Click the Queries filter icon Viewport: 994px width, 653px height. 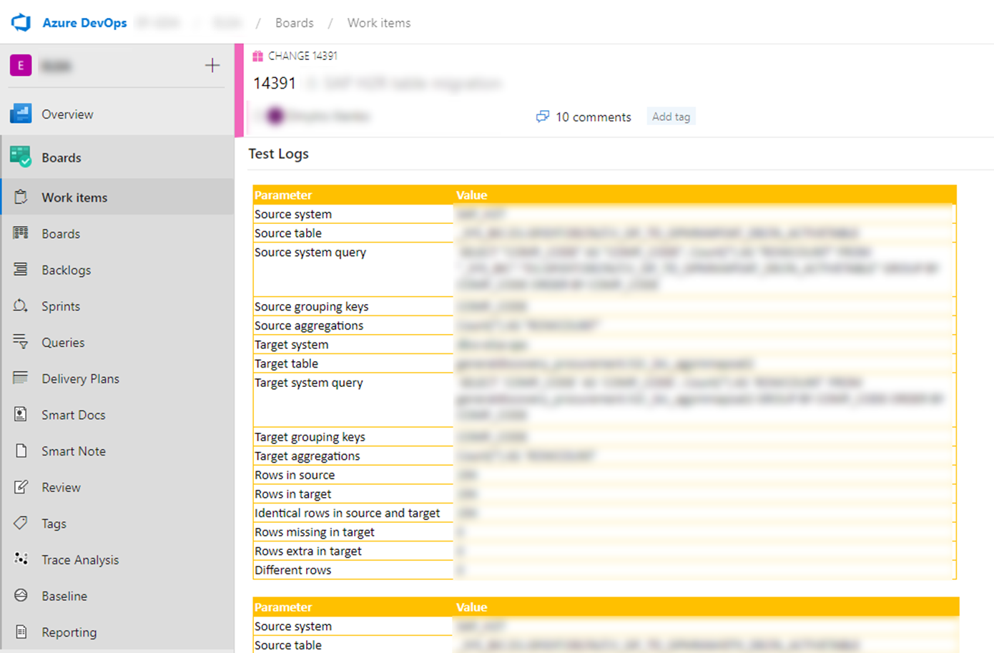click(x=21, y=342)
